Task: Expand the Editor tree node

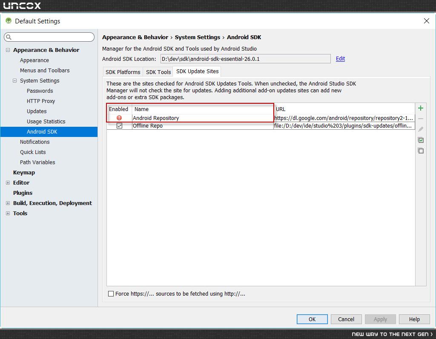Action: pos(8,182)
